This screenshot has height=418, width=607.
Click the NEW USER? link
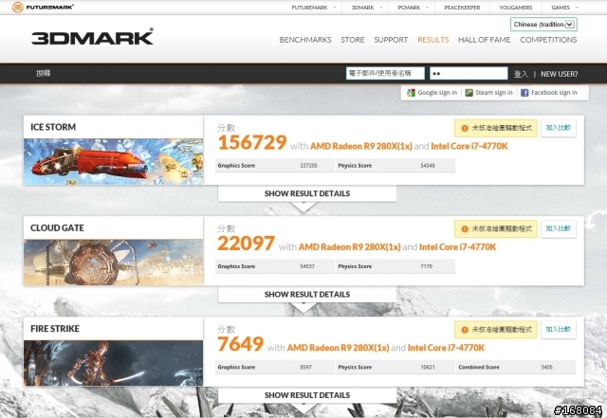[x=559, y=74]
